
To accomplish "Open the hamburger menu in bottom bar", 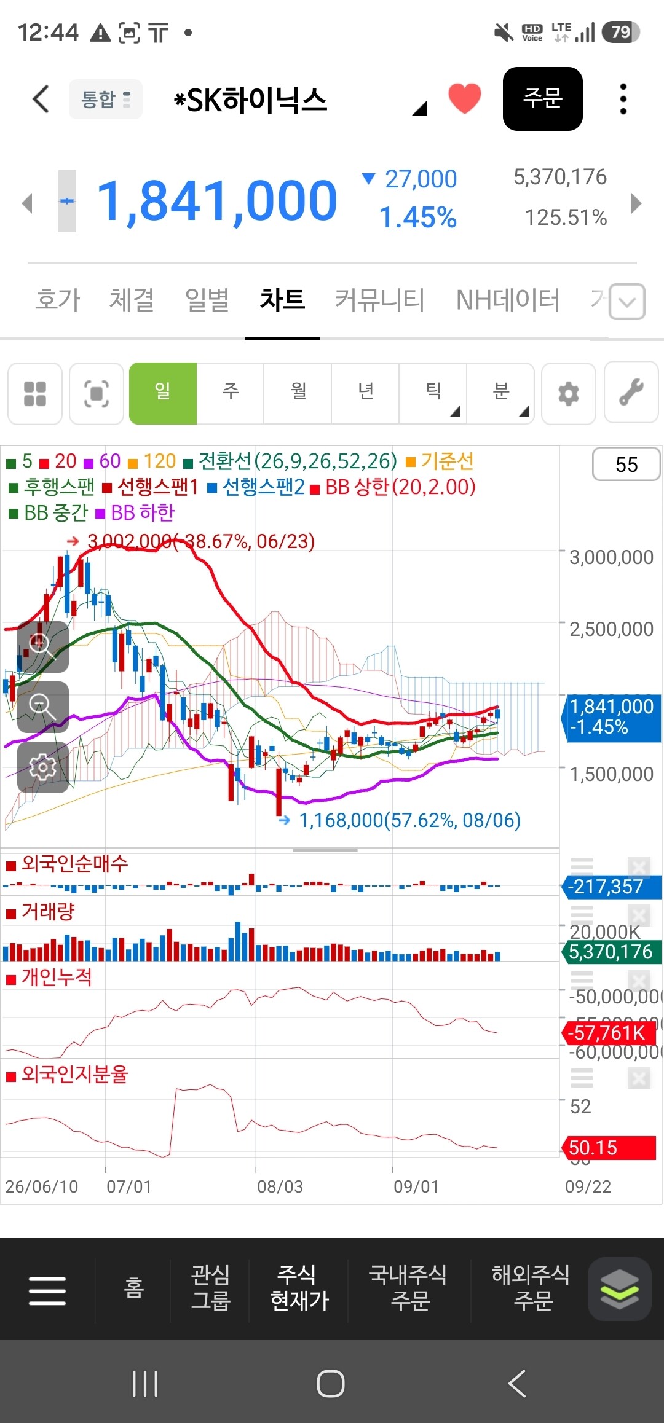I will 47,1290.
